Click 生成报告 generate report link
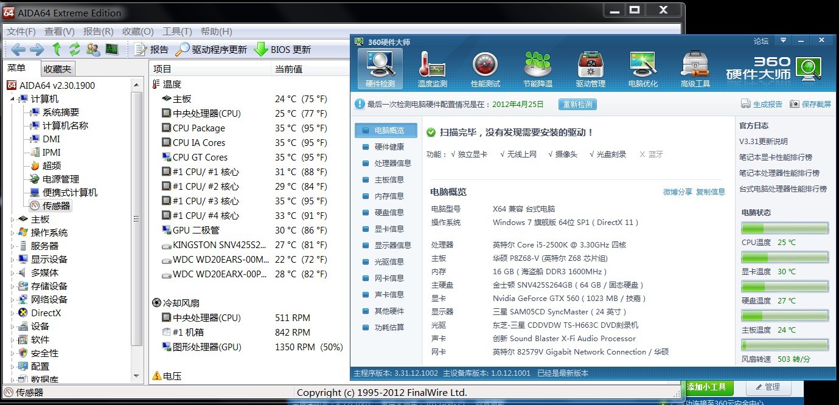839x405 pixels. 762,104
